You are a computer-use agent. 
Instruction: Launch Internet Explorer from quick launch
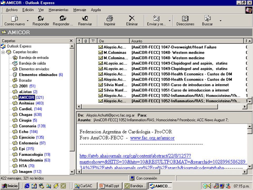pos(27,186)
